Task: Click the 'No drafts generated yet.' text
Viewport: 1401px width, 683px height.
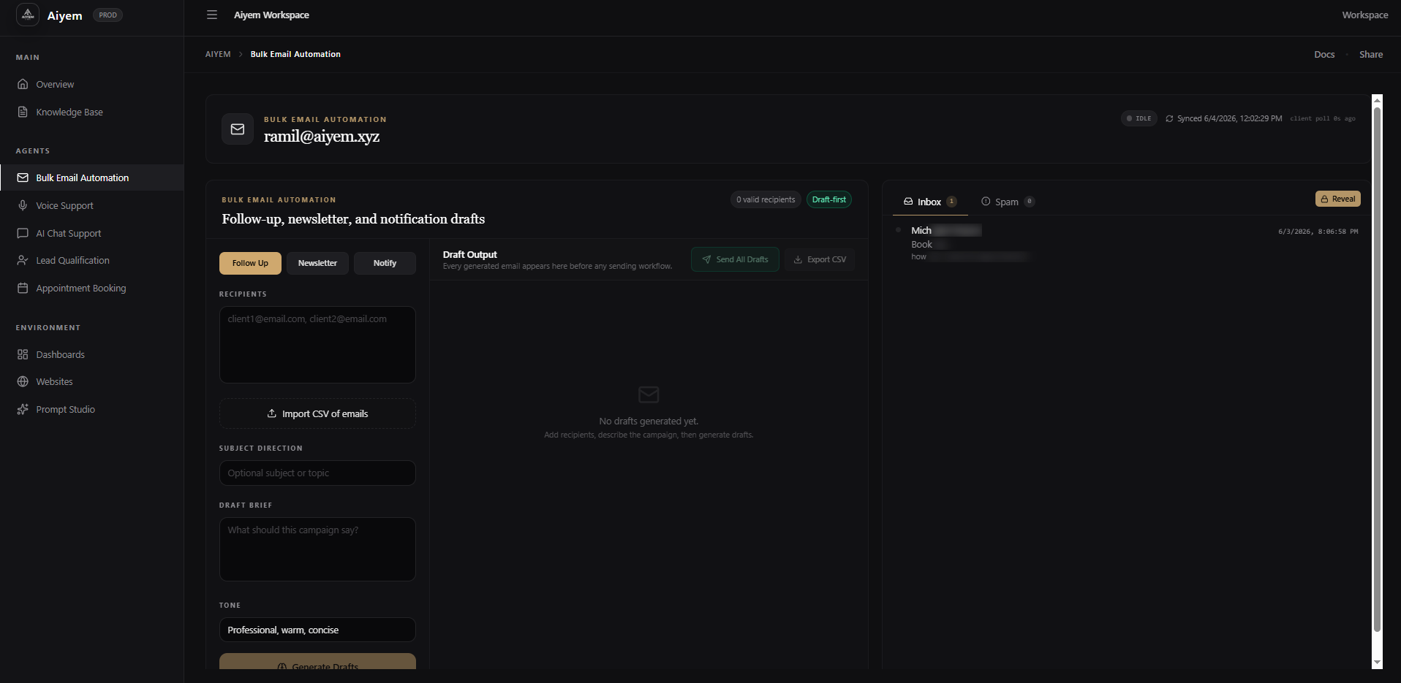Action: point(649,421)
